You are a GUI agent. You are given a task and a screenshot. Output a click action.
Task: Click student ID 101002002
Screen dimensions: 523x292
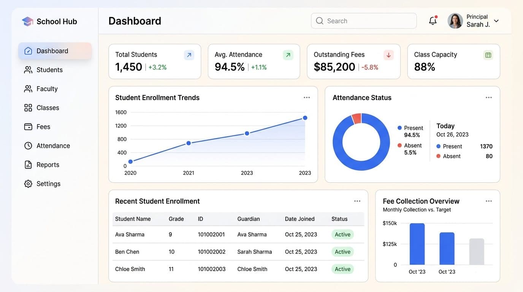click(x=212, y=252)
